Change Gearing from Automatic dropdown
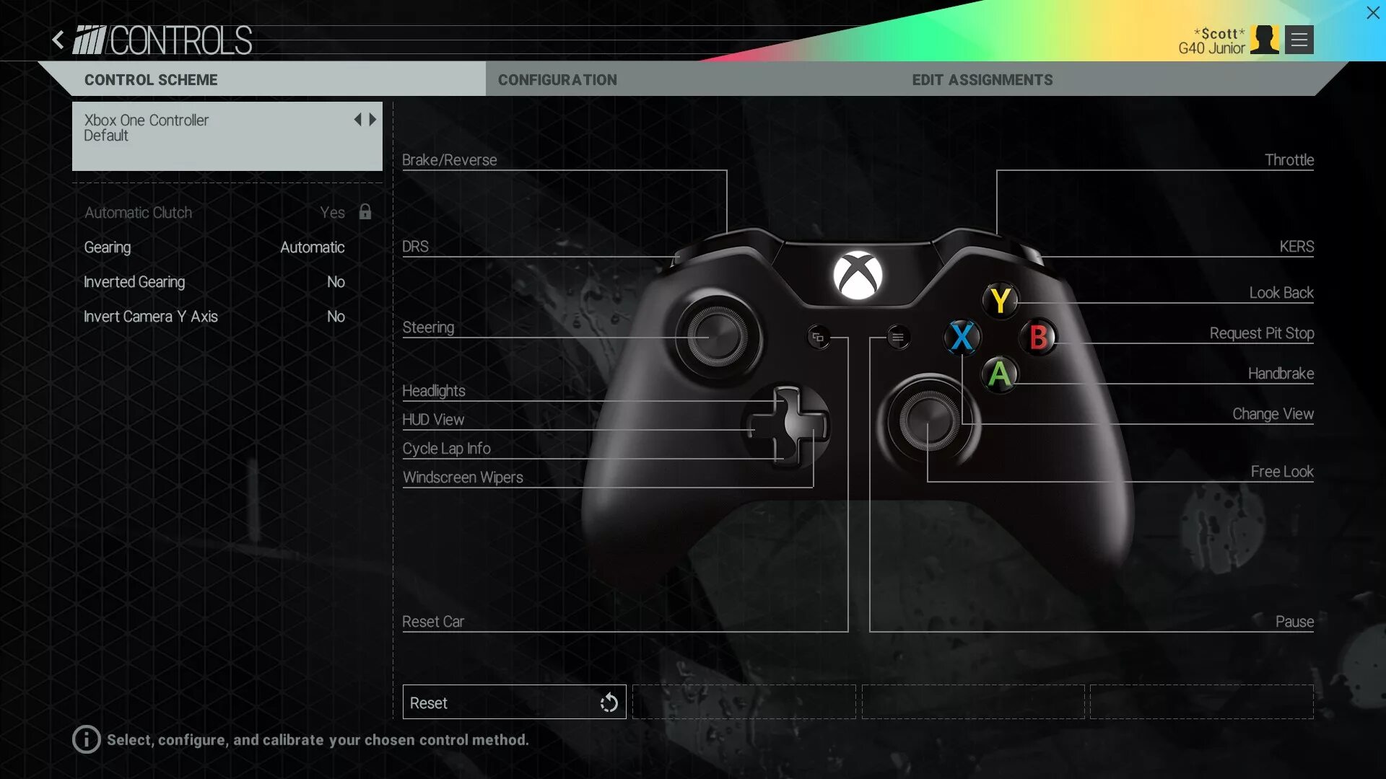The width and height of the screenshot is (1386, 779). (313, 248)
